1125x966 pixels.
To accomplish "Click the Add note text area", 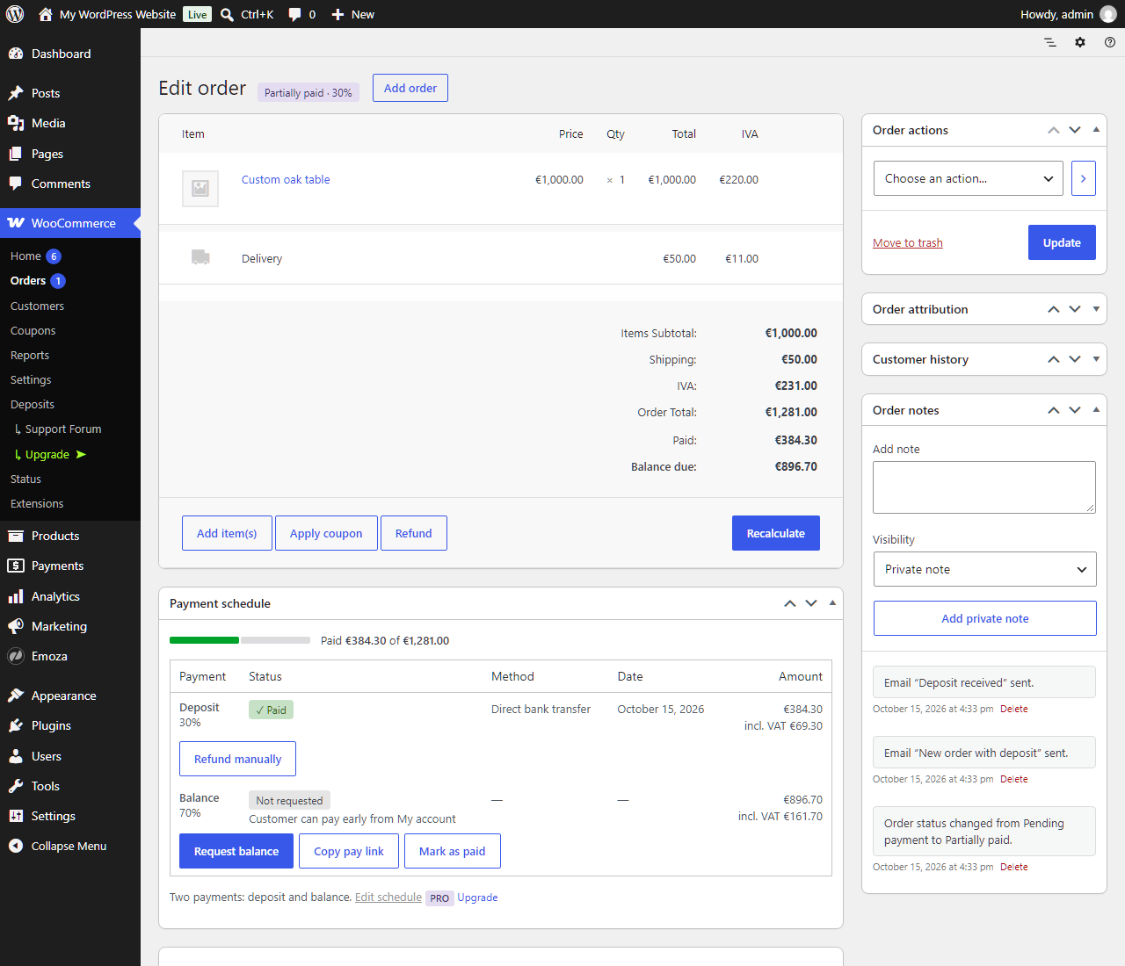I will click(984, 487).
